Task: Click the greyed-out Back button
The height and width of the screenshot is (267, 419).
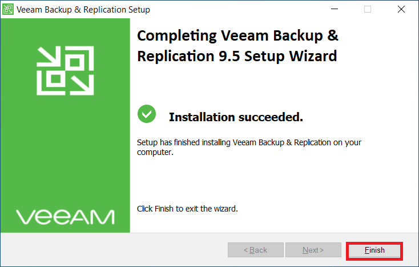Action: 255,250
